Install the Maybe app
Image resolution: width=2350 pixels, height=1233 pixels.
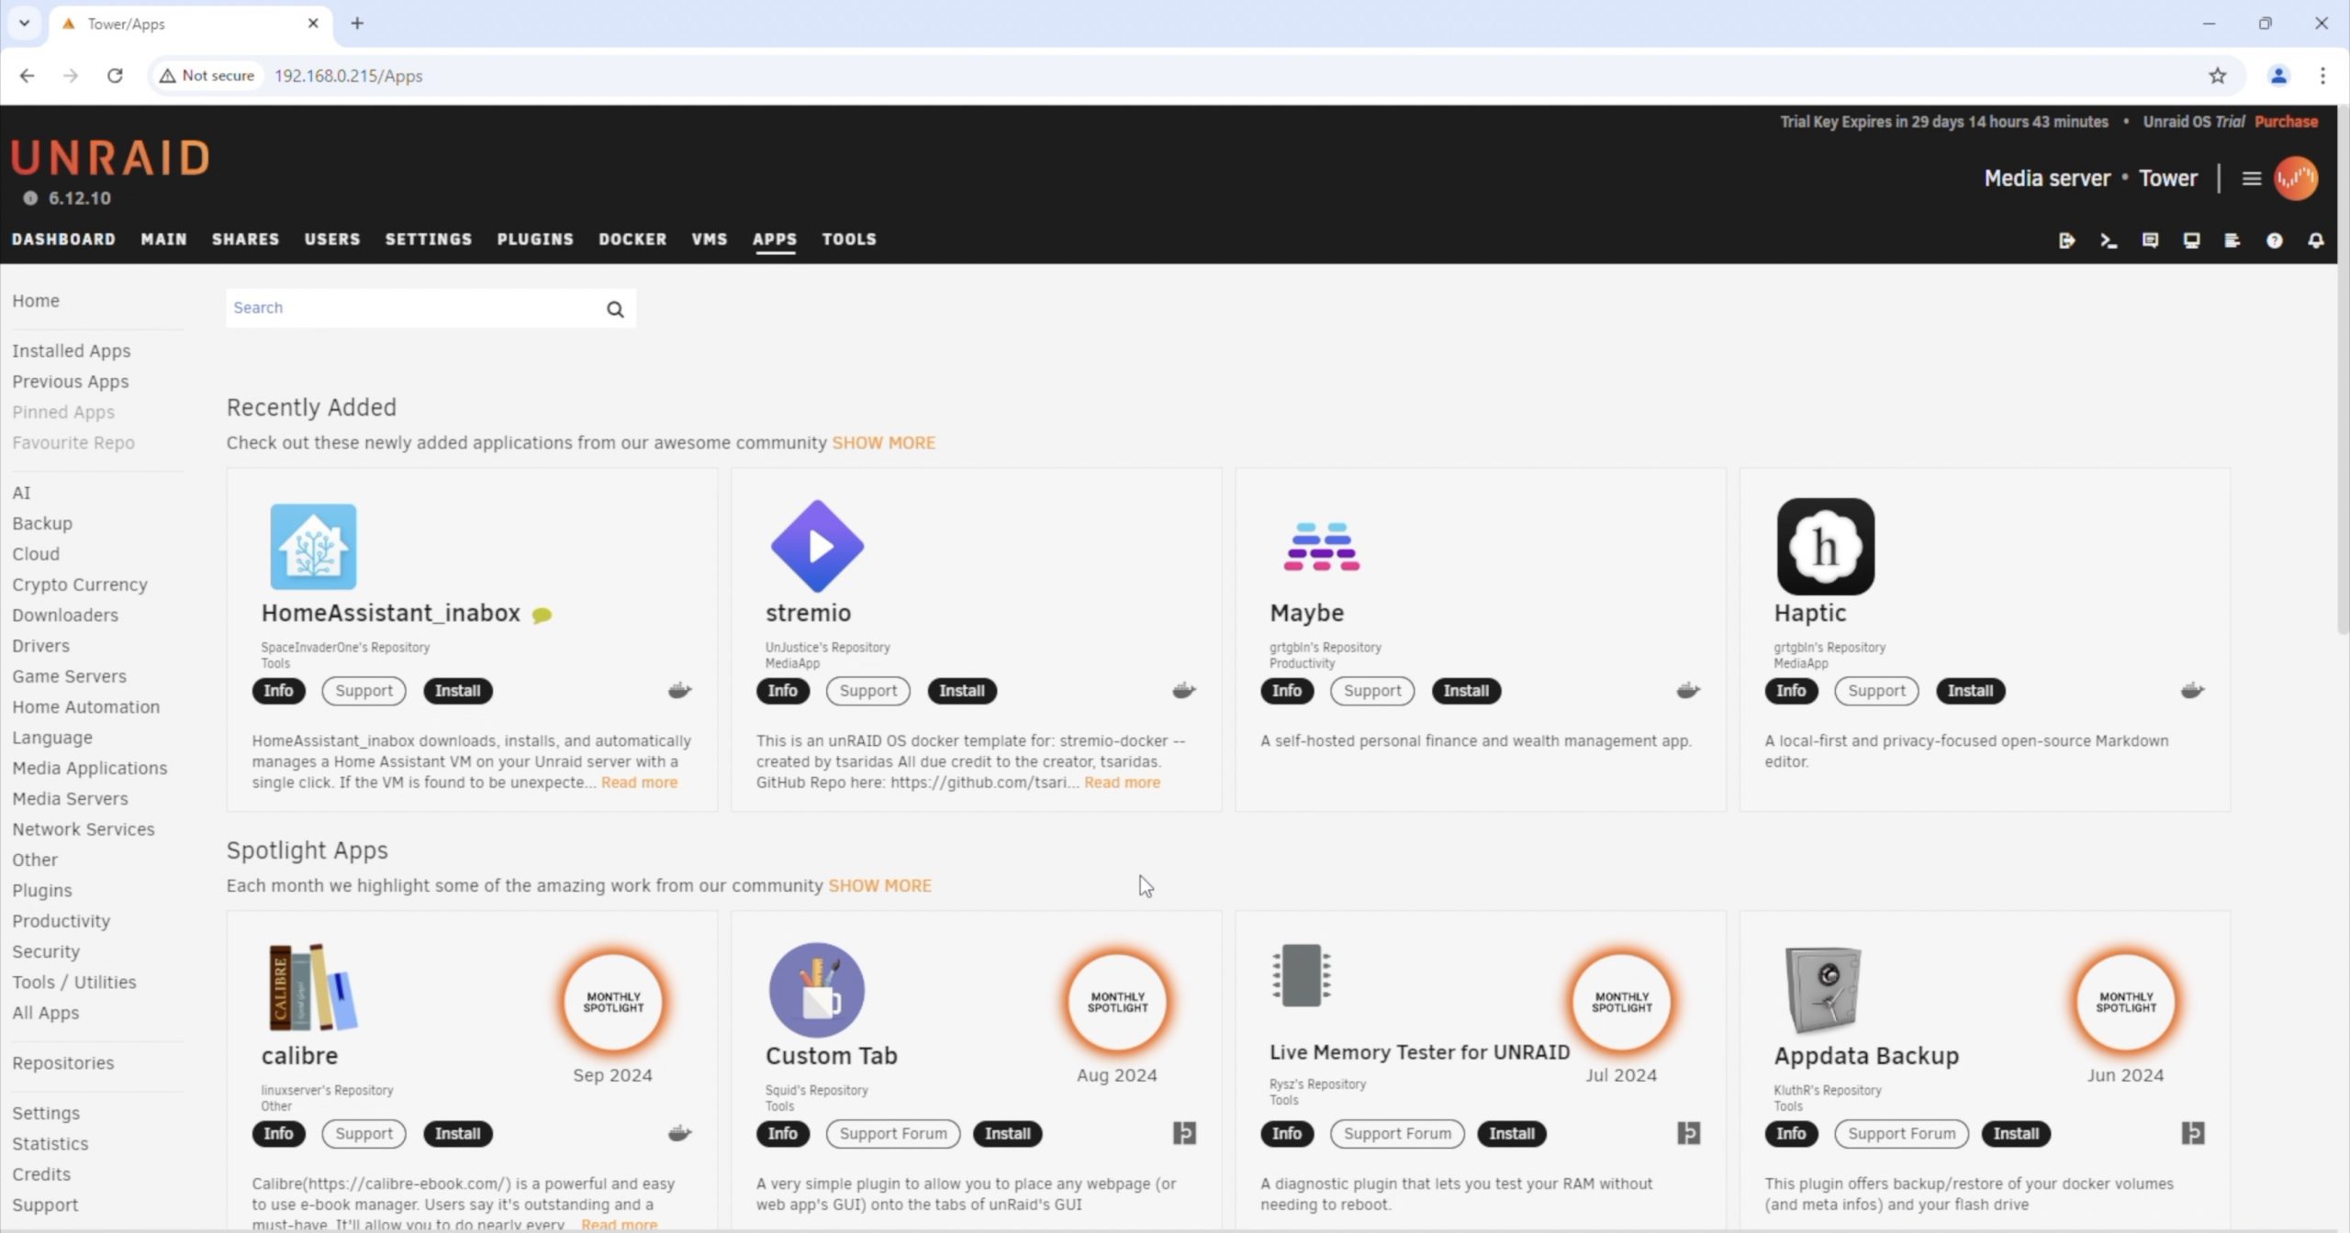[x=1465, y=691]
